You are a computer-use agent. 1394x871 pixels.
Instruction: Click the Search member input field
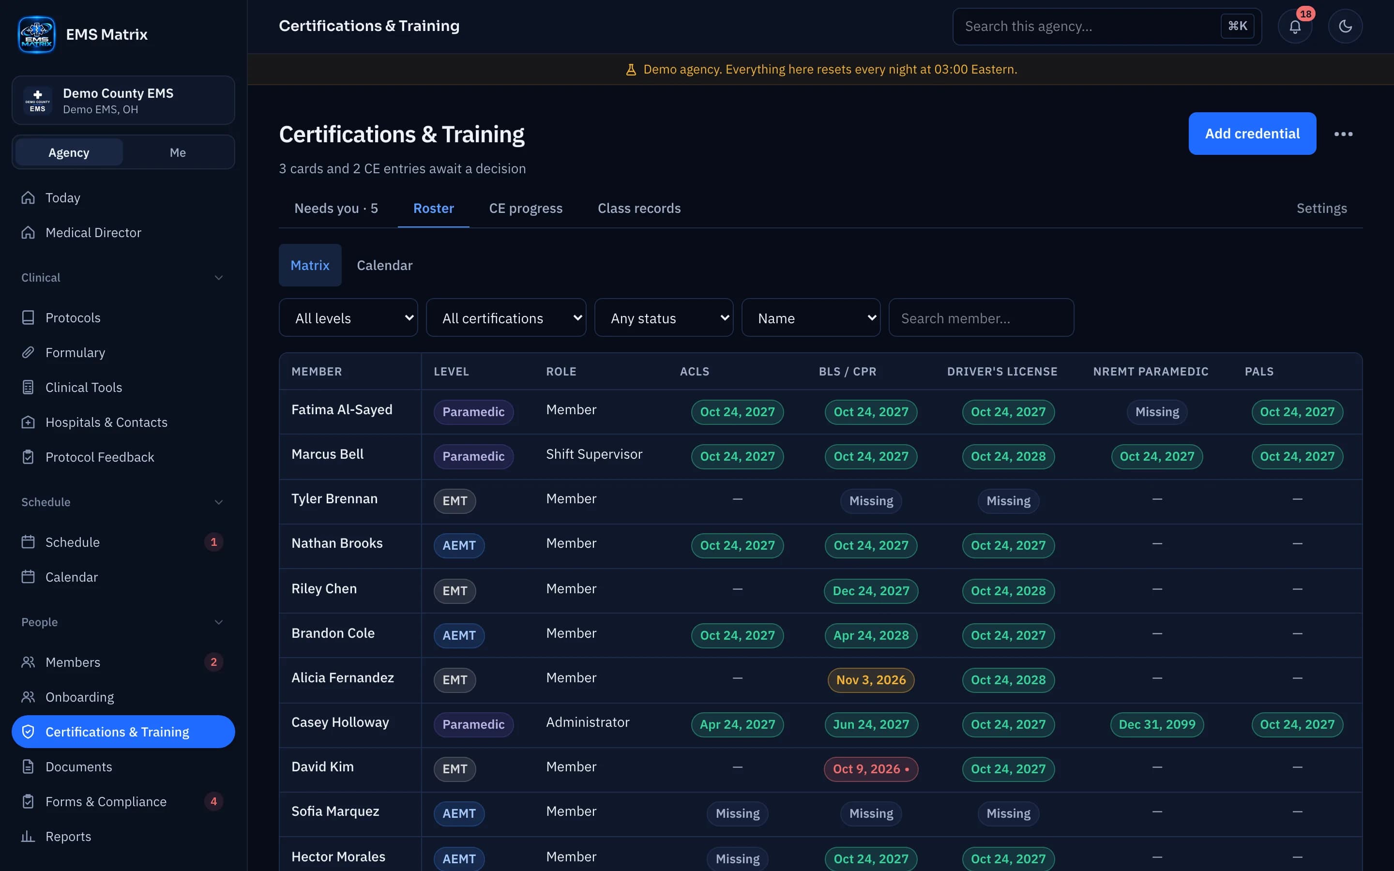(x=981, y=317)
